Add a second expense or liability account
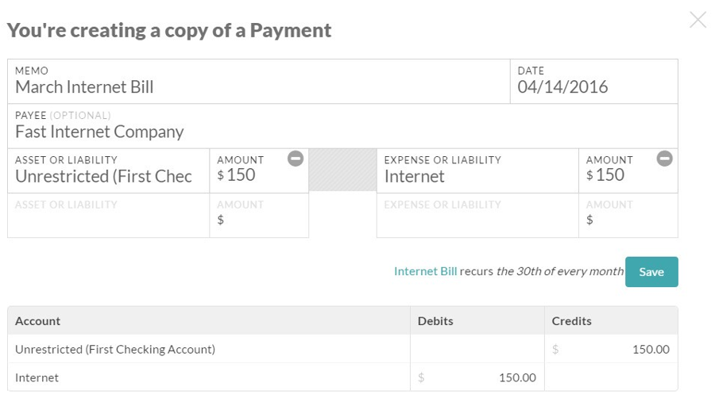 477,215
